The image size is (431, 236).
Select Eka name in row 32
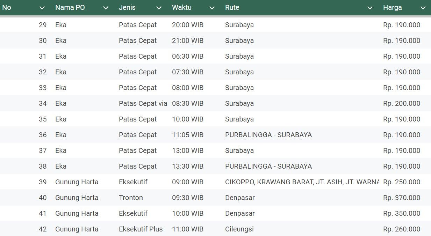(x=61, y=72)
